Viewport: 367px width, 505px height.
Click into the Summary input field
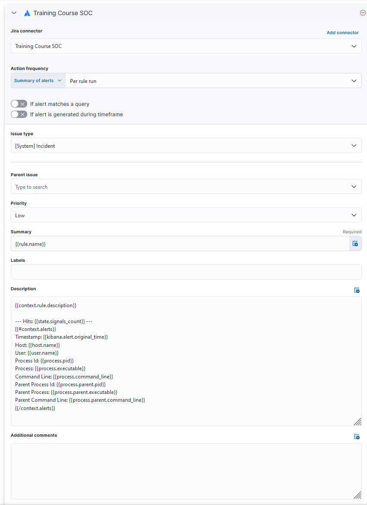coord(179,244)
